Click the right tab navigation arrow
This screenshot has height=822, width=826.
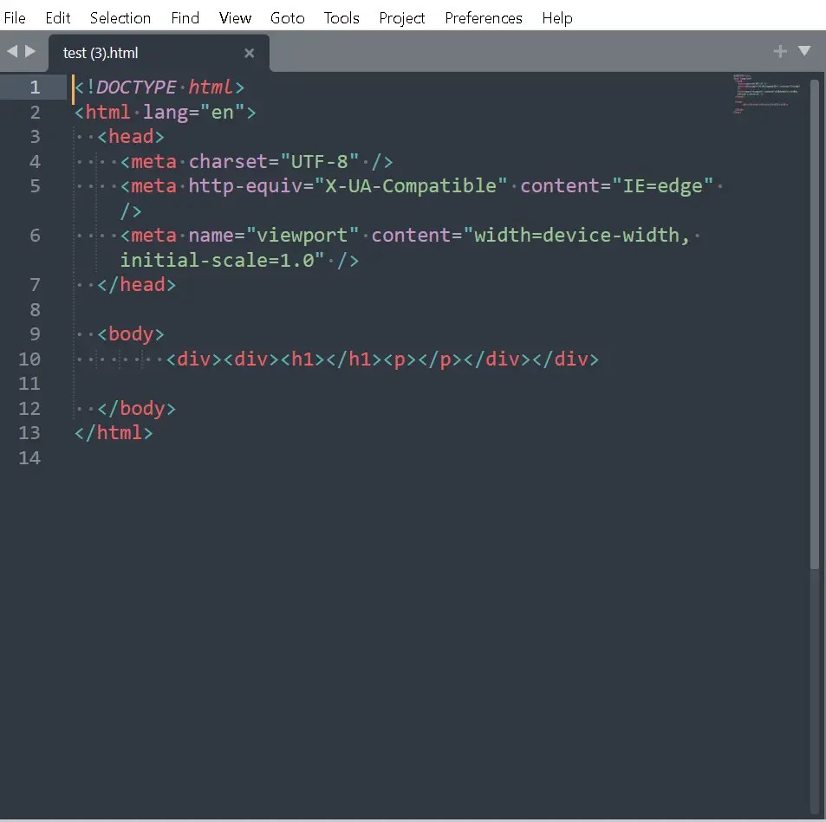click(29, 51)
